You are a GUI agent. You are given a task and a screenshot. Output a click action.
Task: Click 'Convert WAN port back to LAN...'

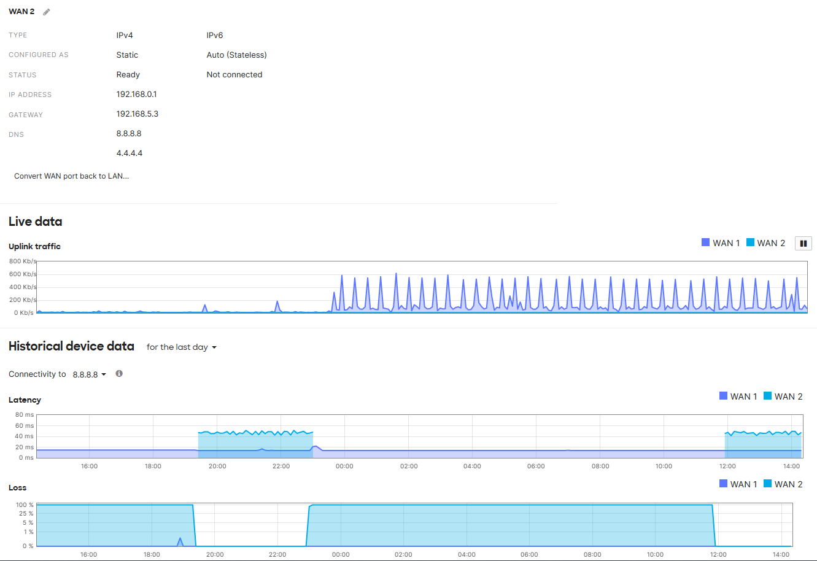tap(71, 176)
